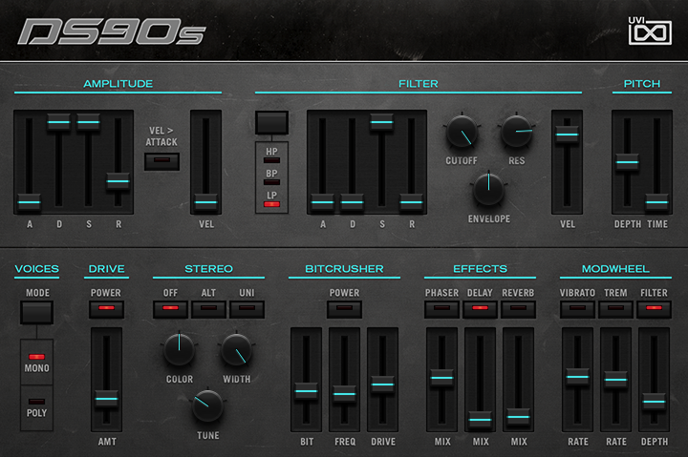Click the AMPLITUDE section heading

[x=118, y=84]
